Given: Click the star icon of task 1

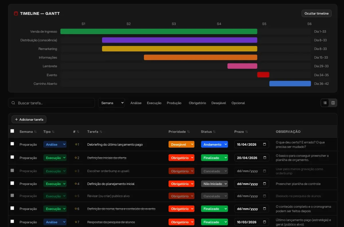Looking at the screenshot, I should 76,144.
